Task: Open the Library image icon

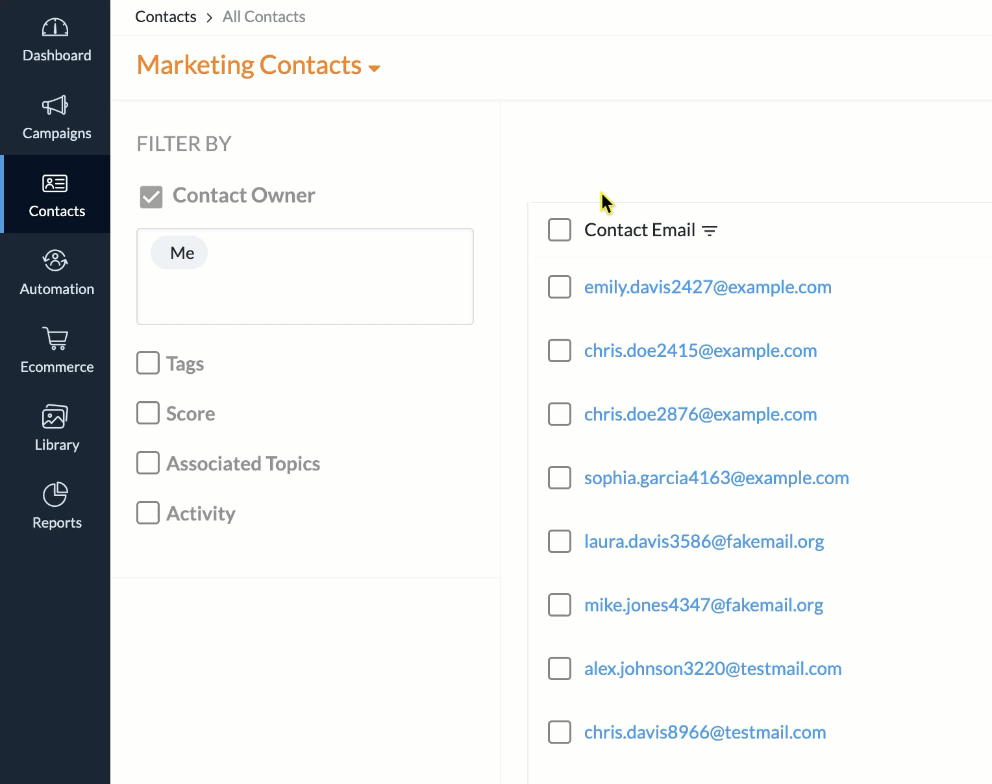Action: point(55,417)
